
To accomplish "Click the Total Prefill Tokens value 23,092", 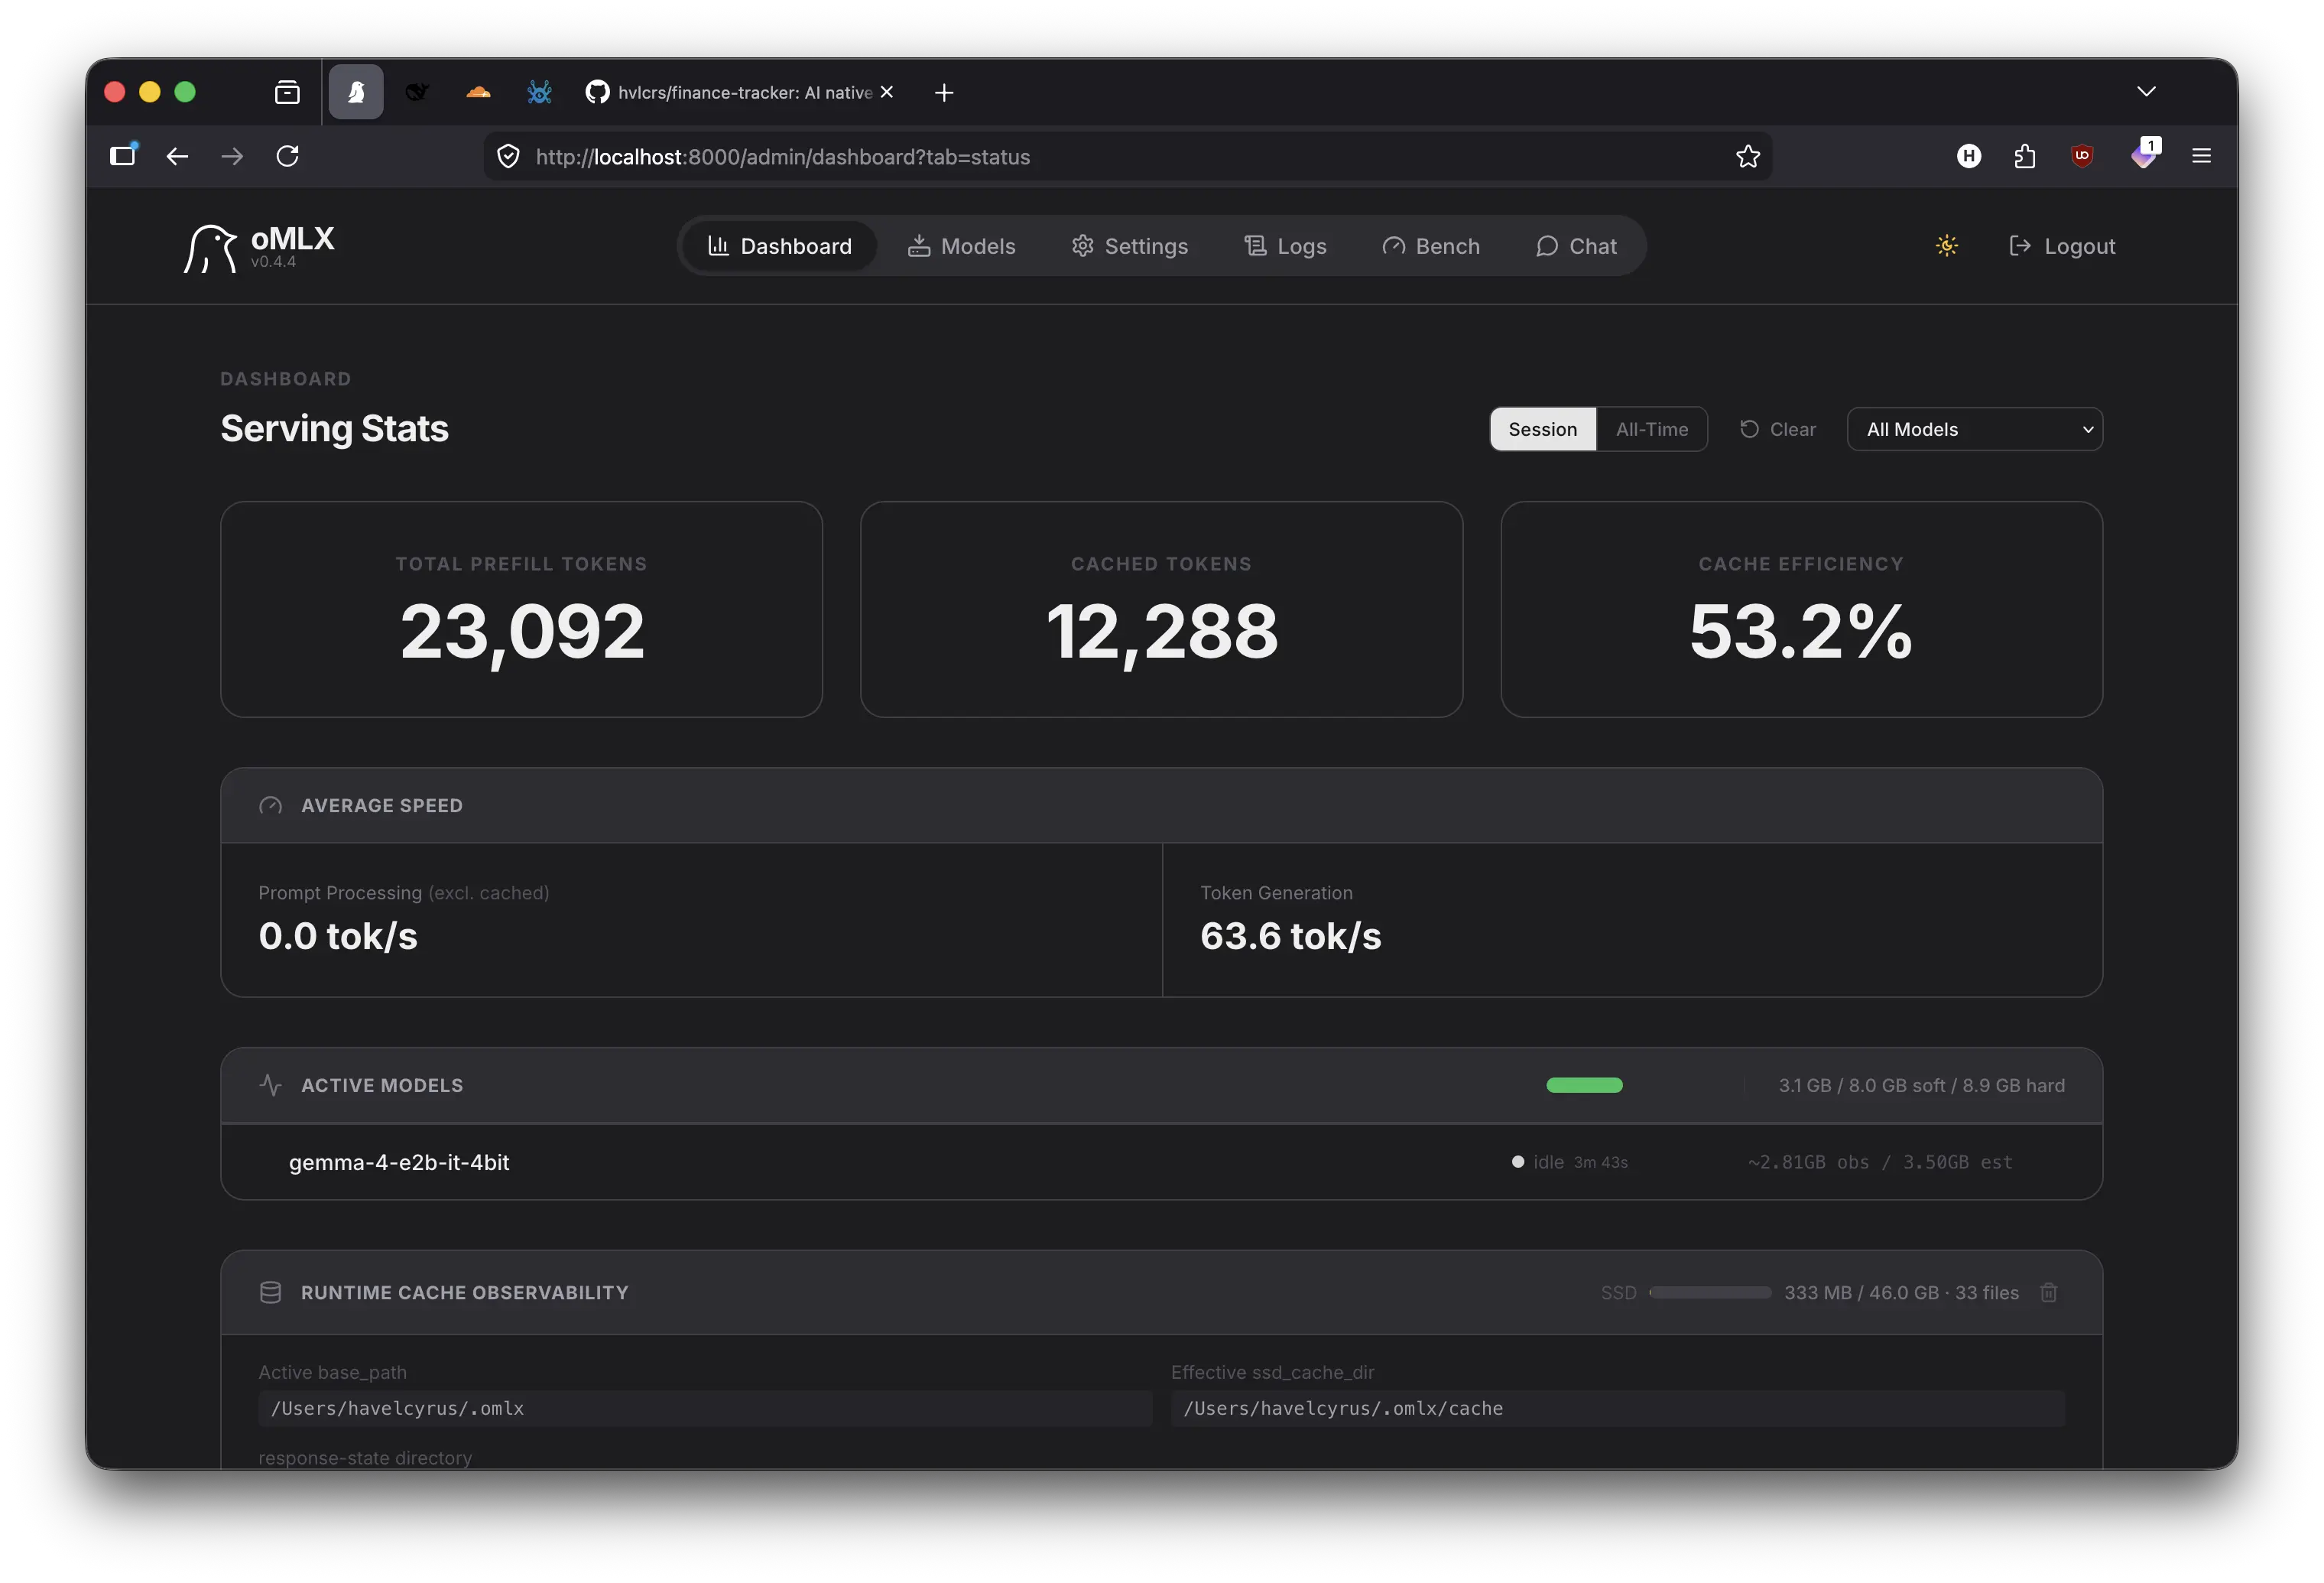I will pyautogui.click(x=522, y=632).
